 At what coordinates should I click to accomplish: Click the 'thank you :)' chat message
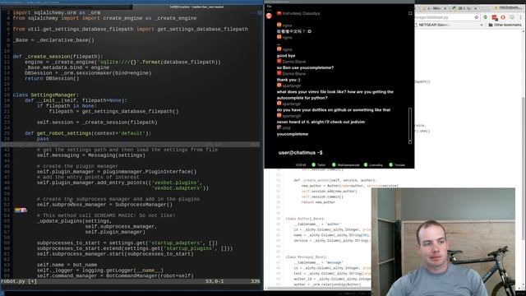(x=288, y=80)
